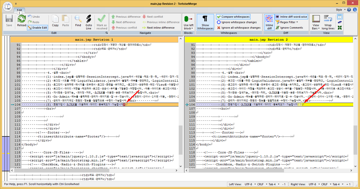Click main.jsp Revision 1 pane header
This screenshot has height=189, width=360.
(x=94, y=39)
